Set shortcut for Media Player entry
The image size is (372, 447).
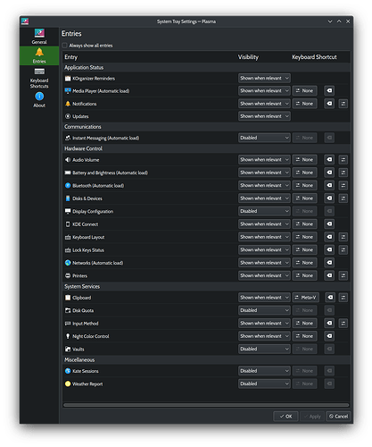(x=304, y=90)
